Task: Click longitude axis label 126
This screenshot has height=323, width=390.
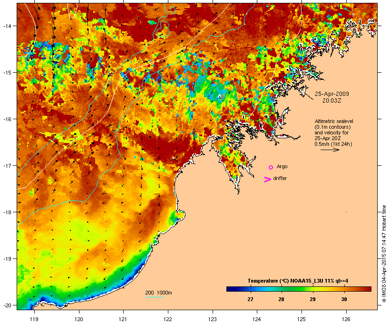Action: pyautogui.click(x=346, y=319)
